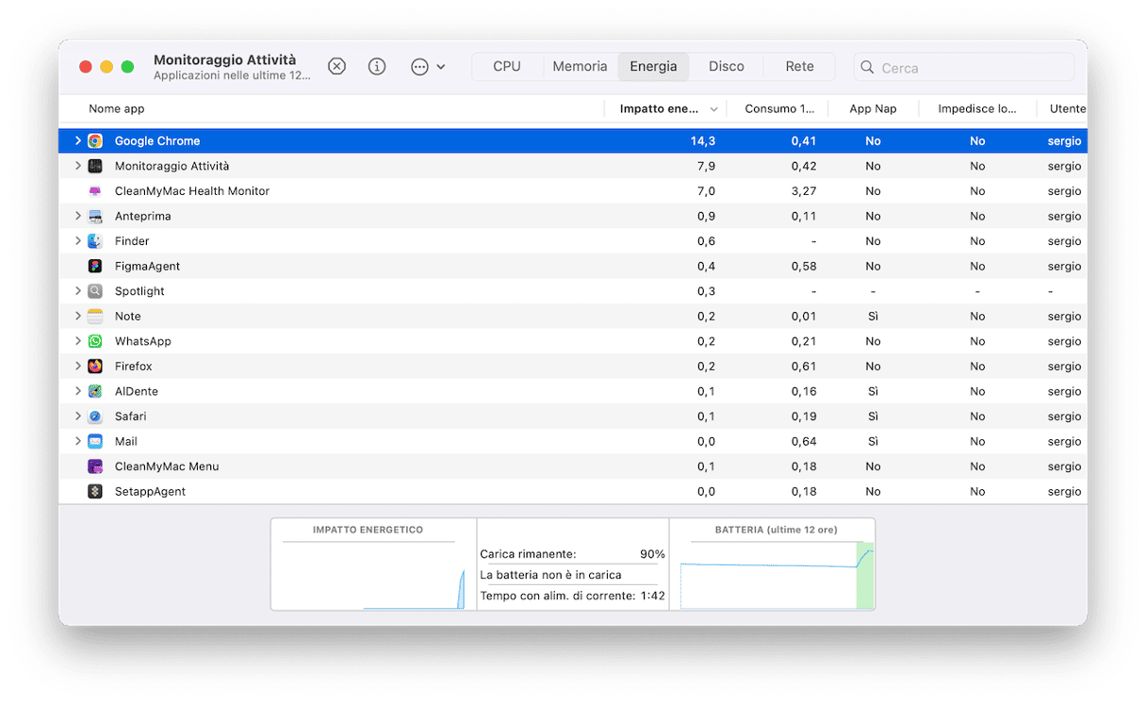Click the 12-hour consumption value 3,27
This screenshot has width=1146, height=703.
point(804,191)
